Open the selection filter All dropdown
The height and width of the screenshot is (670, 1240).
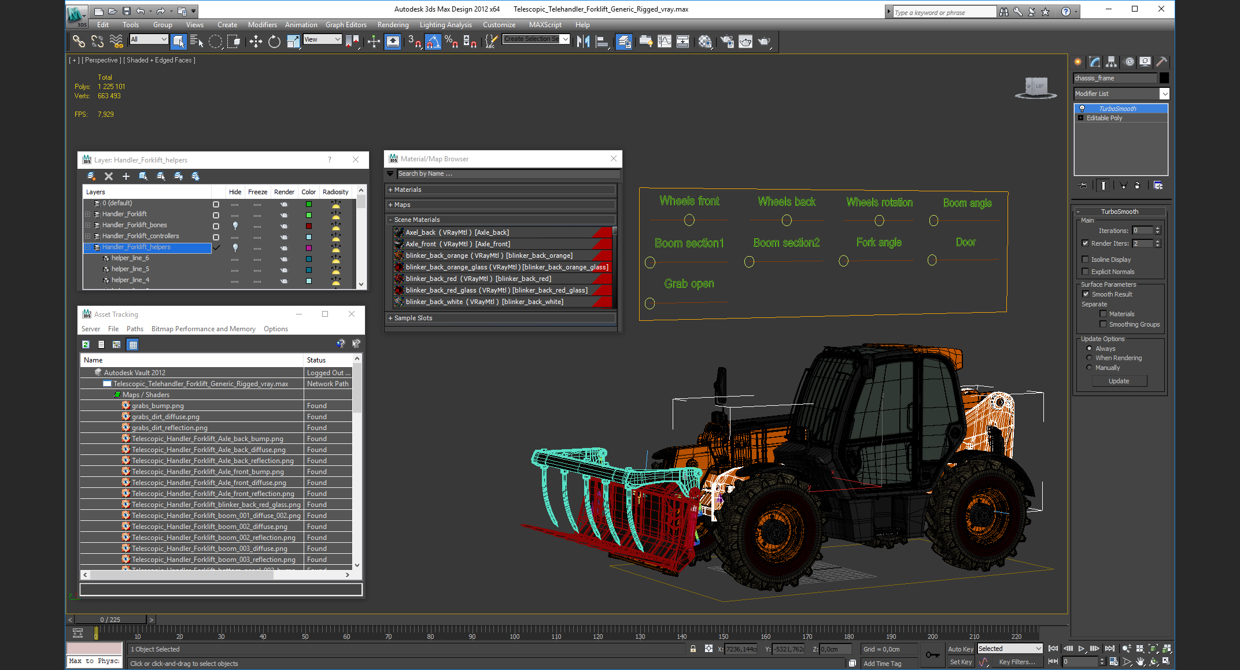149,39
